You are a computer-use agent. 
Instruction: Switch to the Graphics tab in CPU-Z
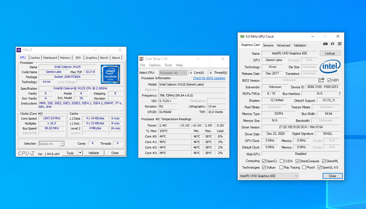tap(91, 58)
